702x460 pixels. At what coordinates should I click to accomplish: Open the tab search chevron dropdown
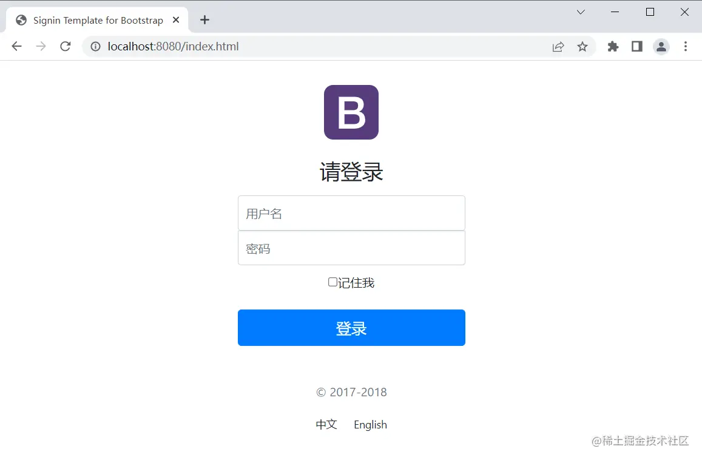[581, 12]
